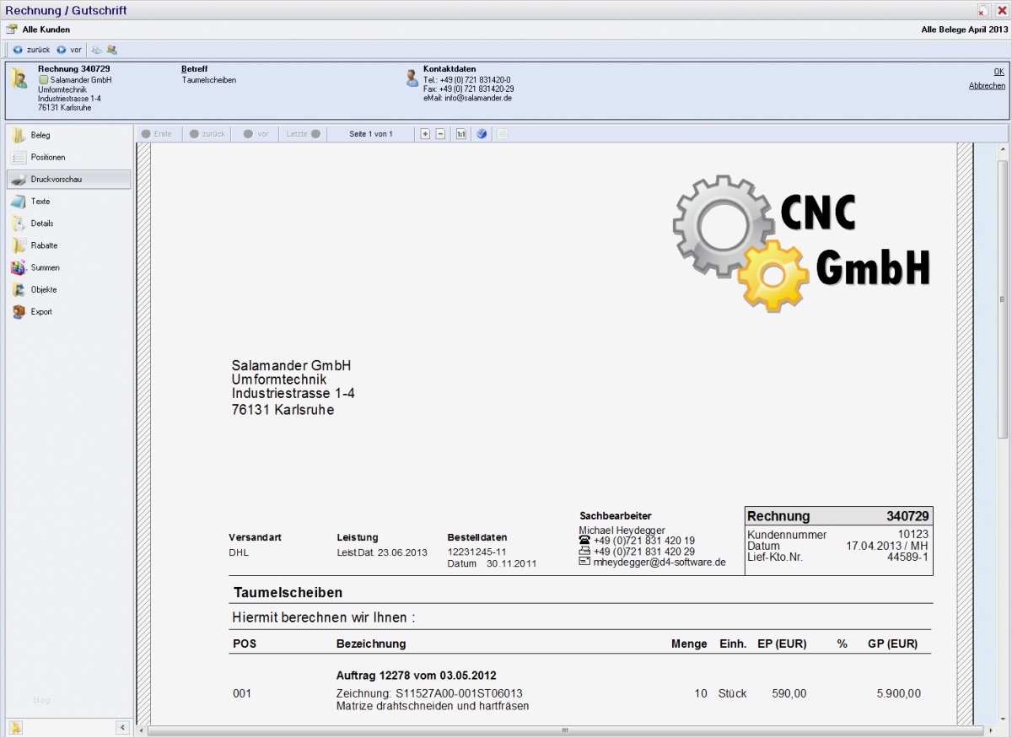This screenshot has width=1012, height=738.
Task: Confirm with the OK link
Action: (x=999, y=72)
